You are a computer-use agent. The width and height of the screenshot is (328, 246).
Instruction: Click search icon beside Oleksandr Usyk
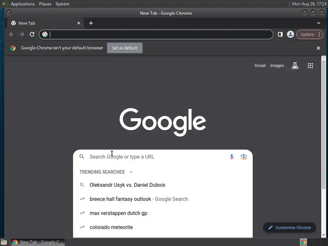[x=82, y=185]
